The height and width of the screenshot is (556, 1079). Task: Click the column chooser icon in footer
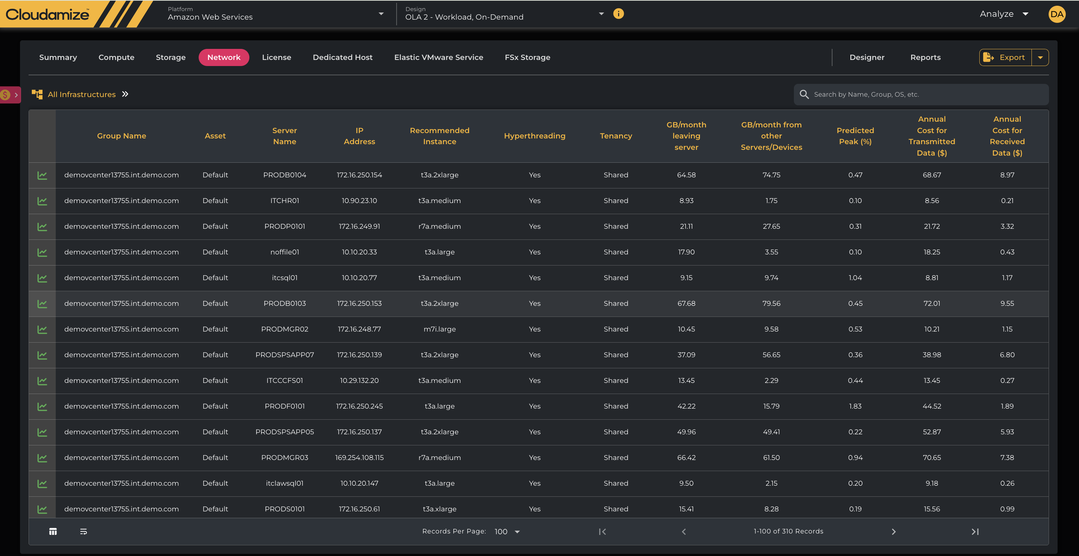[53, 531]
